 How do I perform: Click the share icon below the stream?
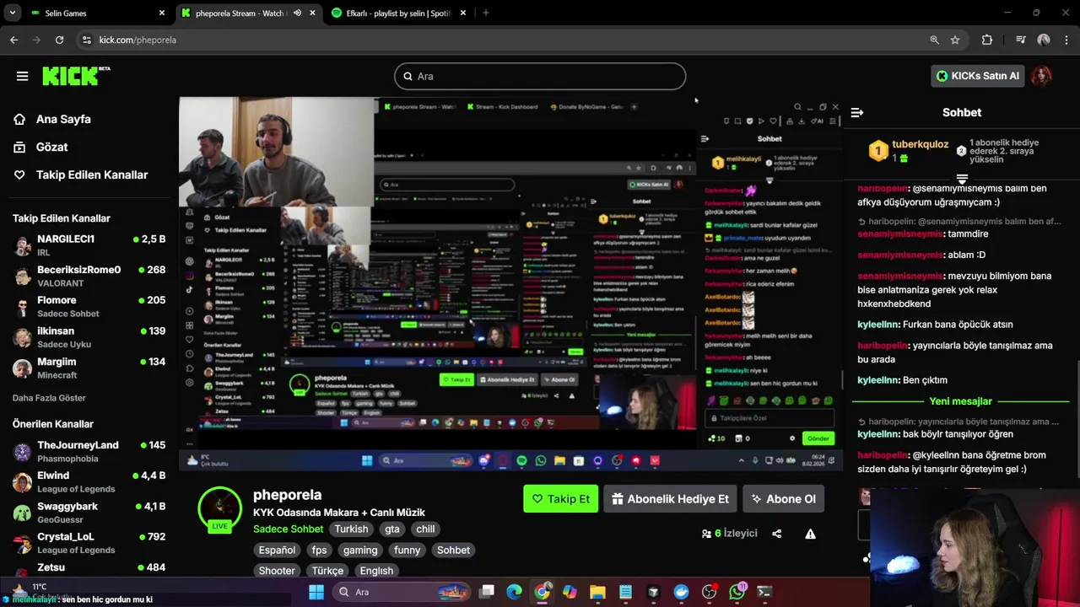777,534
